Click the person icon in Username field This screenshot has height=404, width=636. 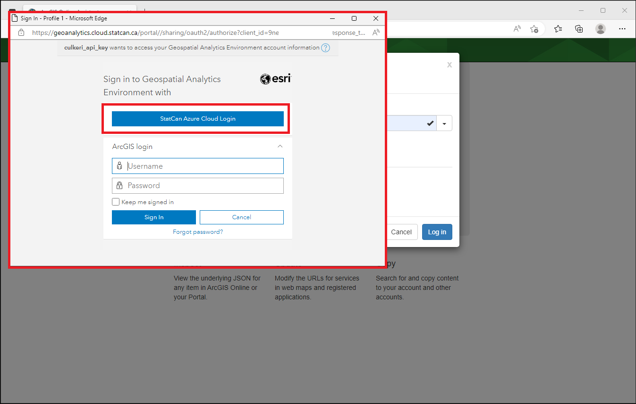[x=119, y=166]
